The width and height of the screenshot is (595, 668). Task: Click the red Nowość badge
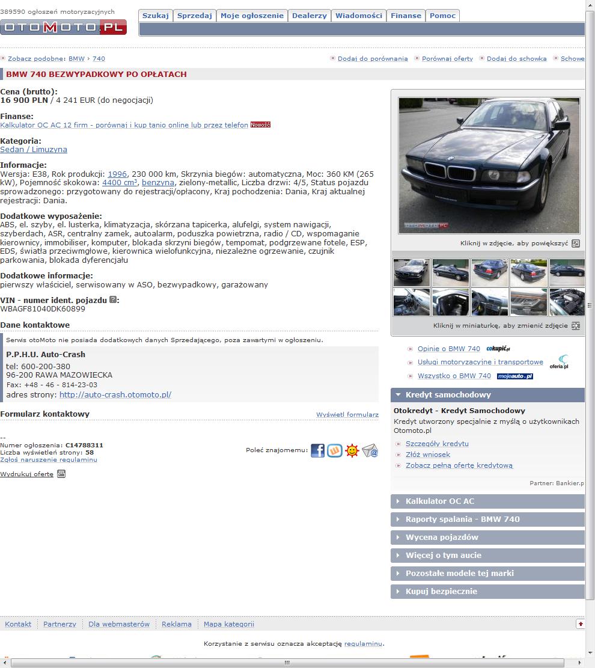(x=261, y=125)
